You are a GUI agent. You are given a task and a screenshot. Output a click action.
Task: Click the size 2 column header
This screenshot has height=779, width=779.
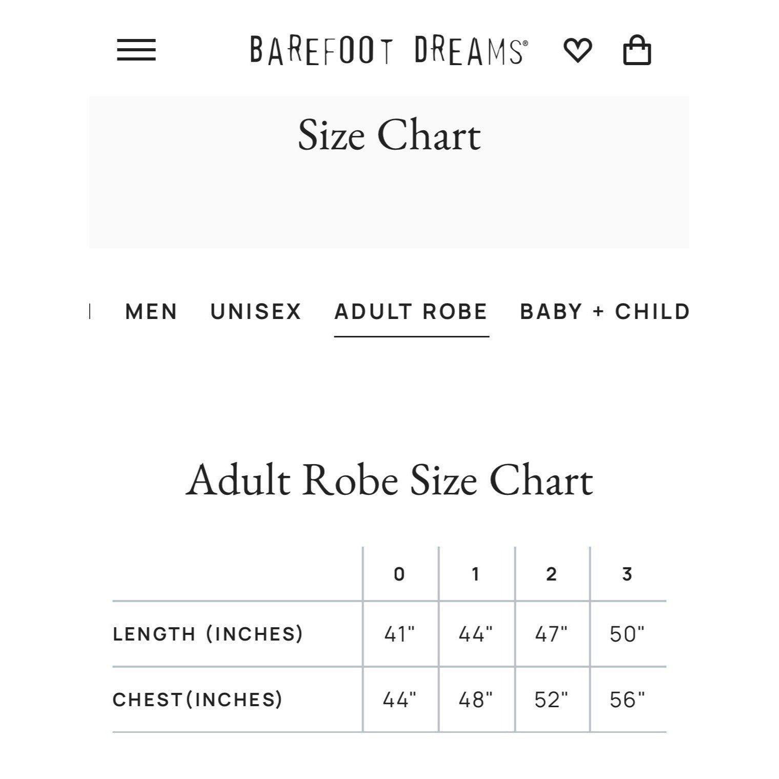coord(551,574)
